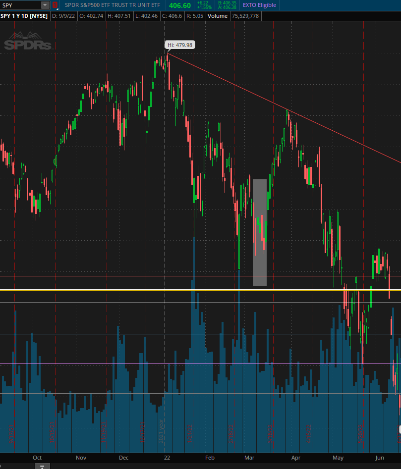Click the Mar label on the time axis
The height and width of the screenshot is (469, 401).
[x=249, y=458]
